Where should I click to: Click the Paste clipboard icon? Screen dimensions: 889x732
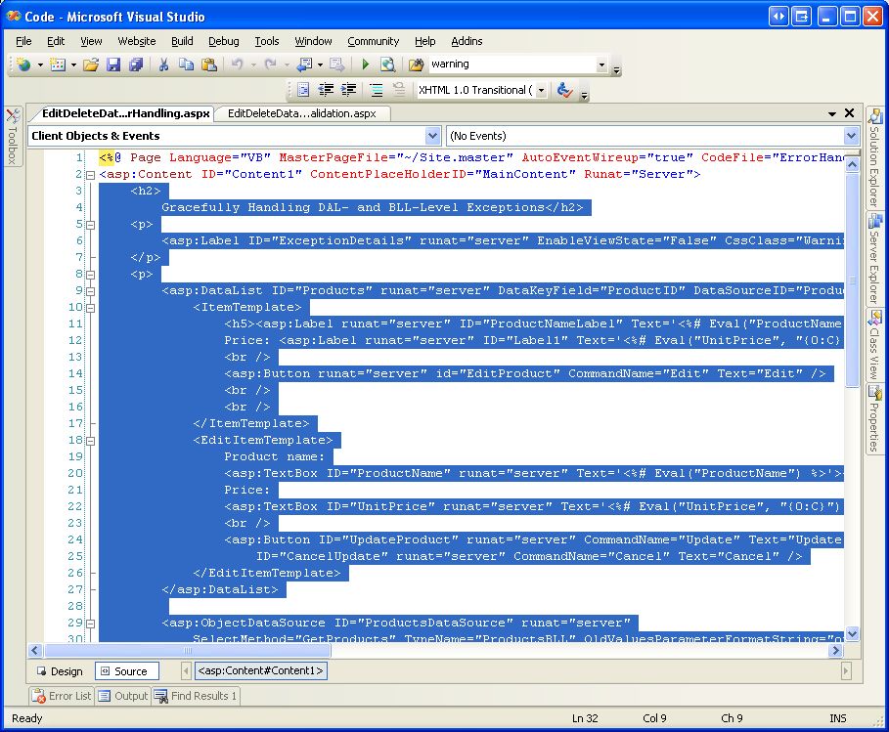(209, 65)
